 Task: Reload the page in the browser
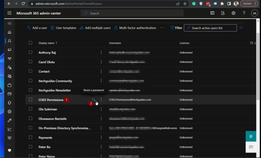[x=23, y=3]
